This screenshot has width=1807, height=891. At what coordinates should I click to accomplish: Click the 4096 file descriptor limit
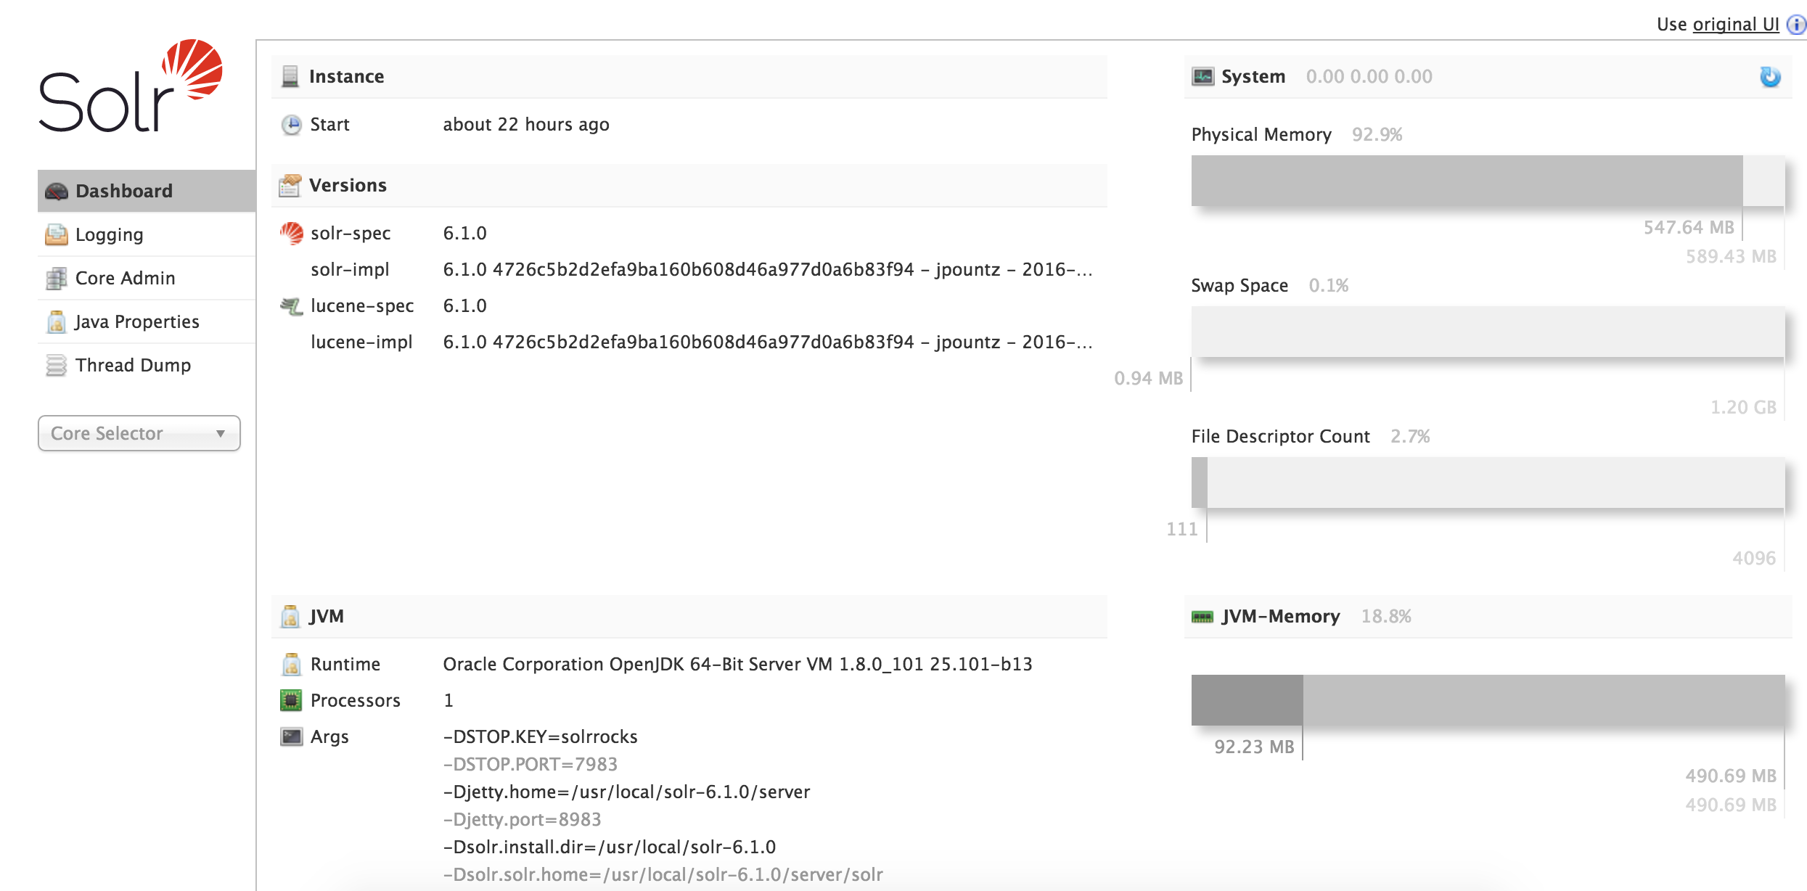click(x=1754, y=558)
